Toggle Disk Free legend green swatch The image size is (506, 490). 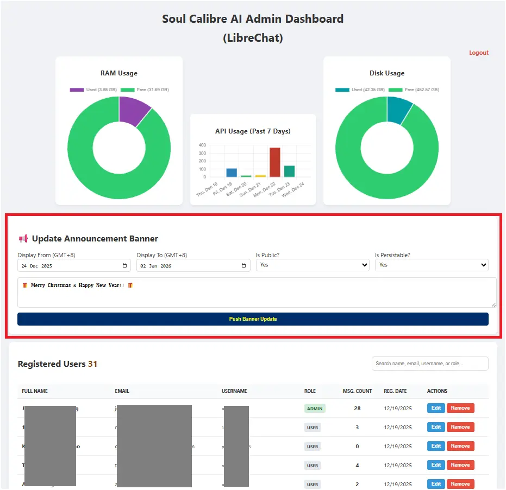396,90
